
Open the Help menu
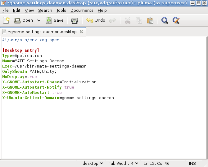click(x=102, y=10)
